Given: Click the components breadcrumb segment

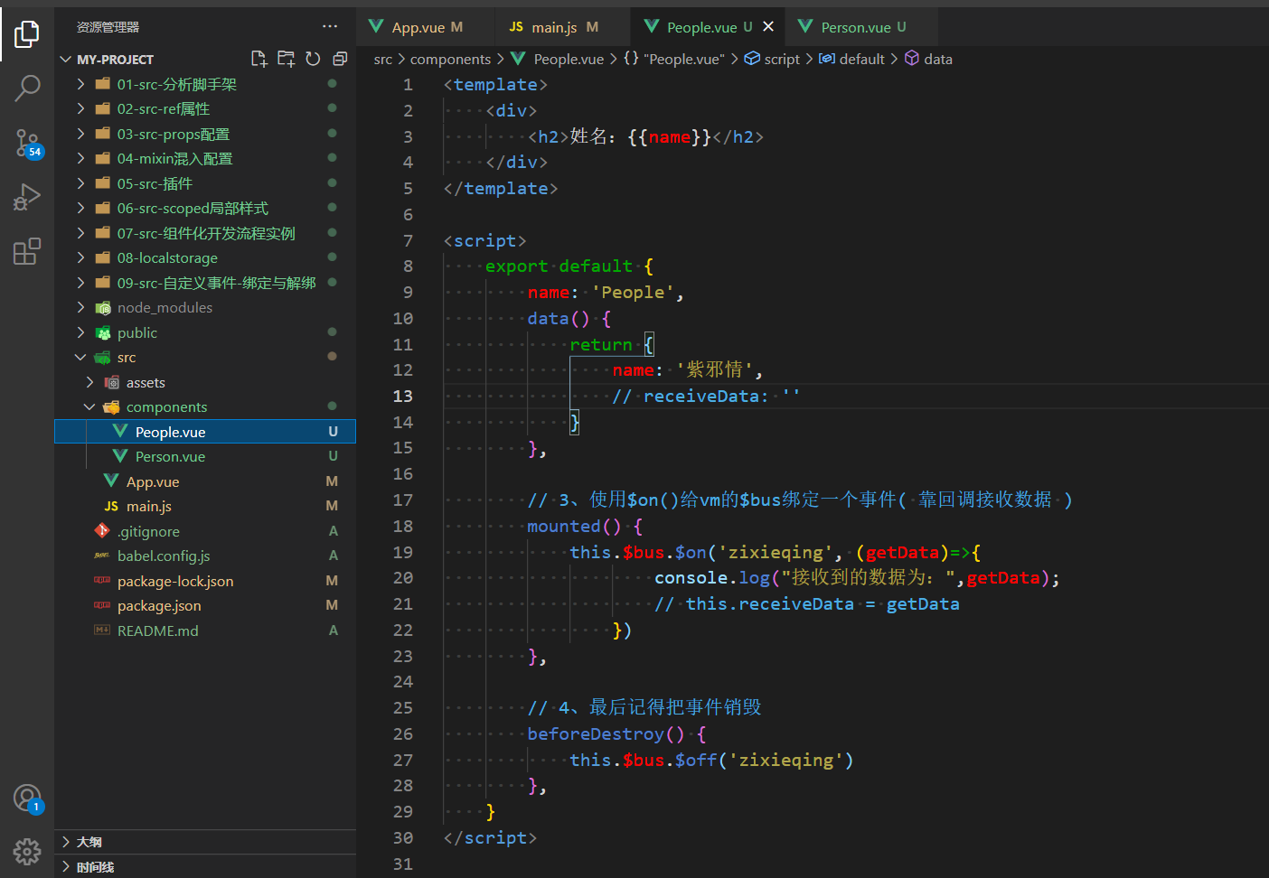Looking at the screenshot, I should click(450, 59).
